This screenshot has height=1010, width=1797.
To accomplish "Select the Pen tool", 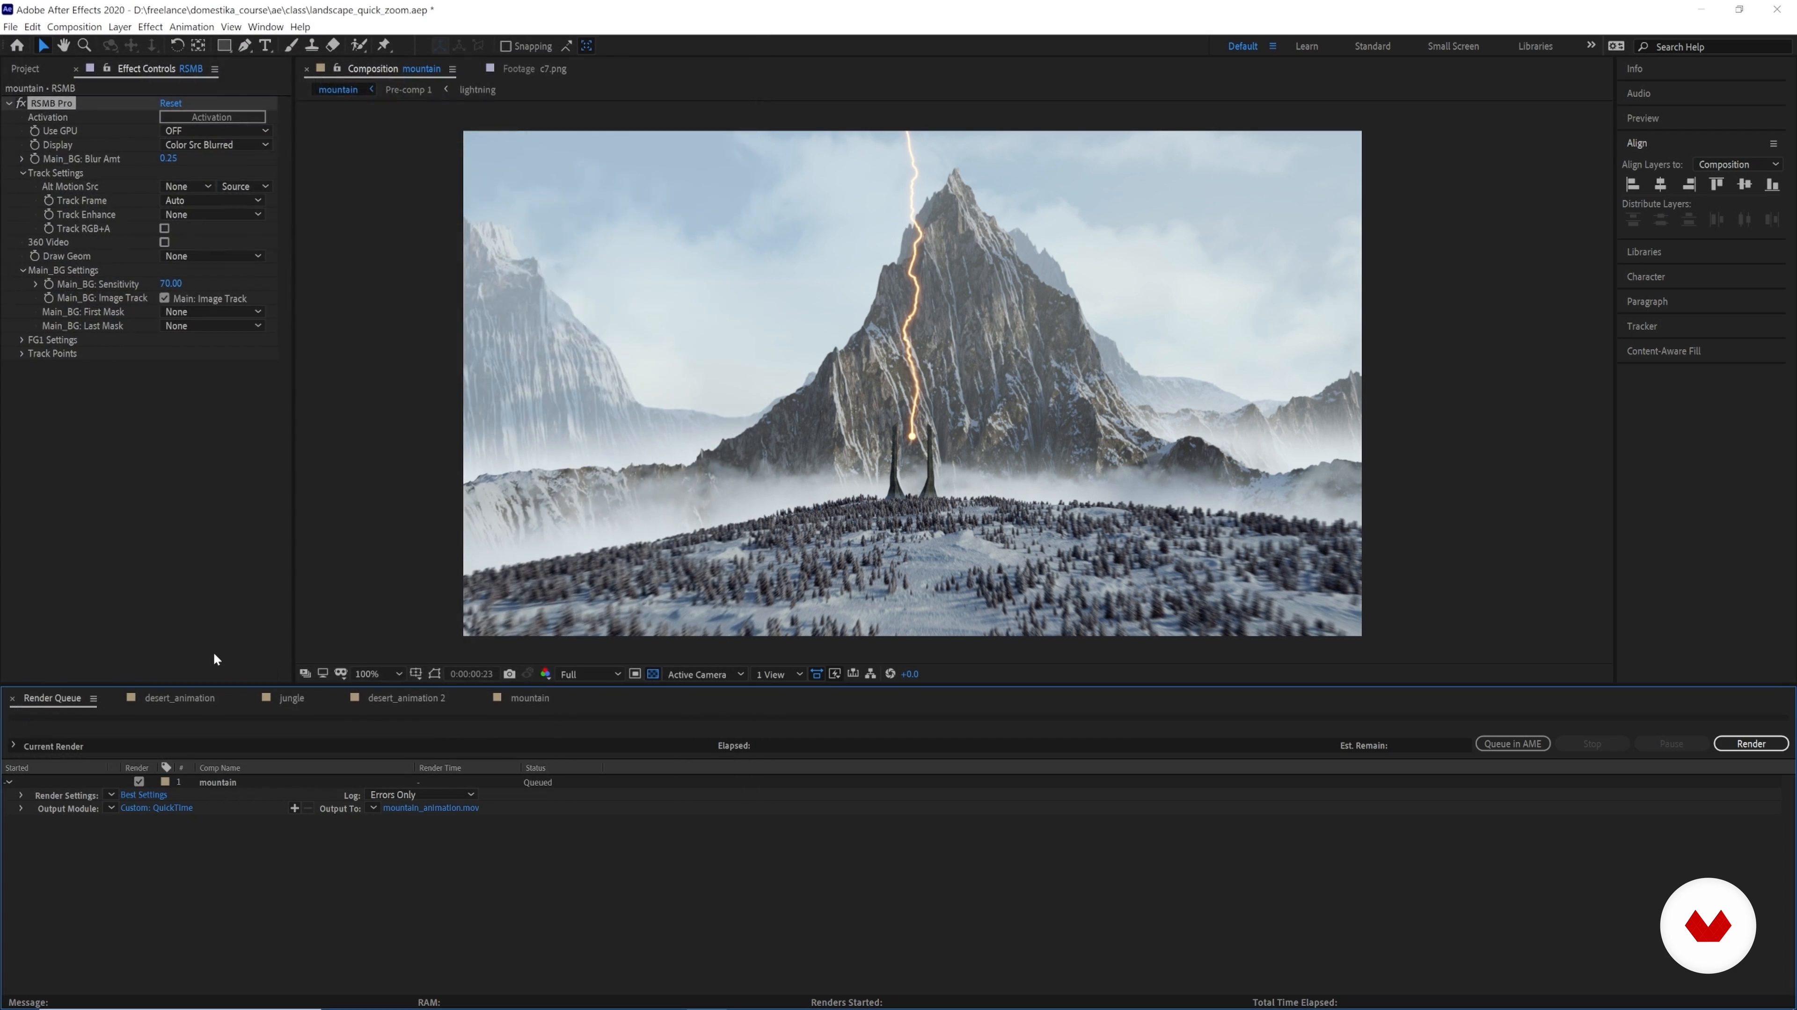I will 245,46.
